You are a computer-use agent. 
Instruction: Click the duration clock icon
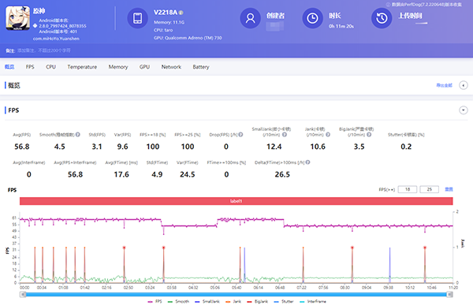(x=312, y=18)
